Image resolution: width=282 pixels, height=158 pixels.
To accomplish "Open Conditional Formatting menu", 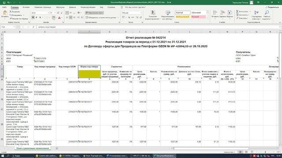I will 153,15.
